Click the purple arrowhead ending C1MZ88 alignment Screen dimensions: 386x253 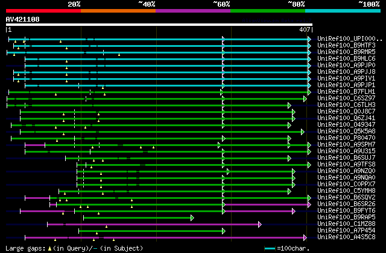[260, 225]
